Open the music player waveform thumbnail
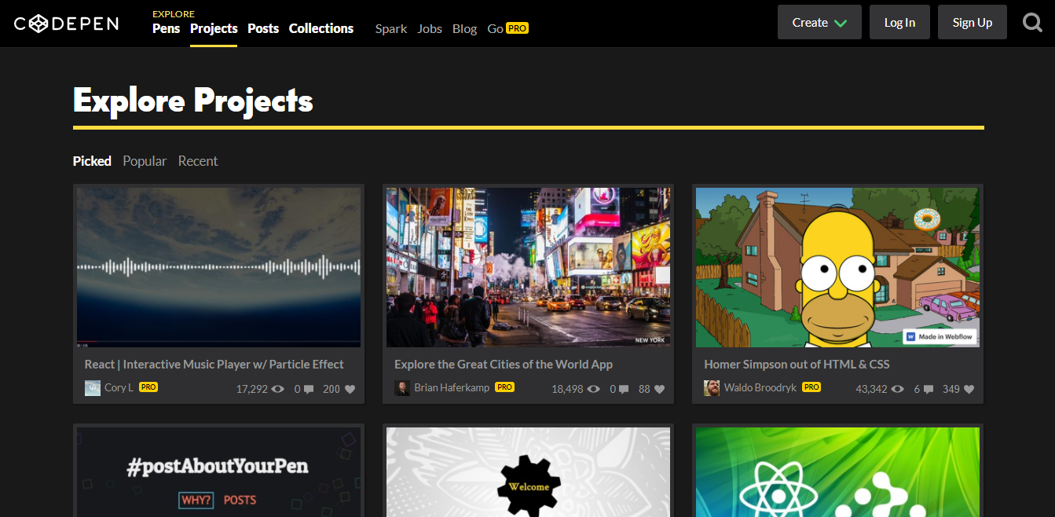 (x=218, y=267)
